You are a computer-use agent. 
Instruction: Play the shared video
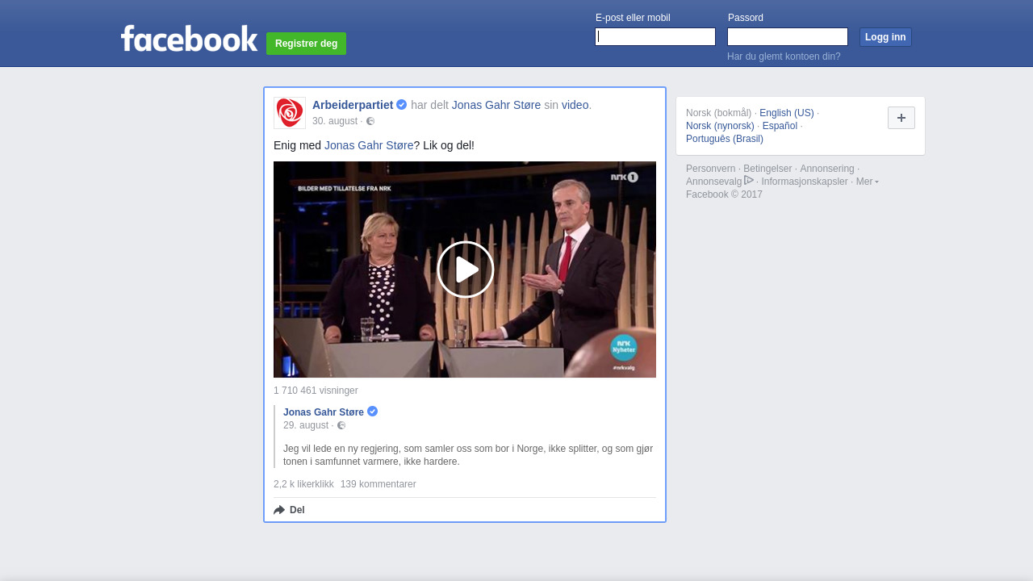coord(465,270)
